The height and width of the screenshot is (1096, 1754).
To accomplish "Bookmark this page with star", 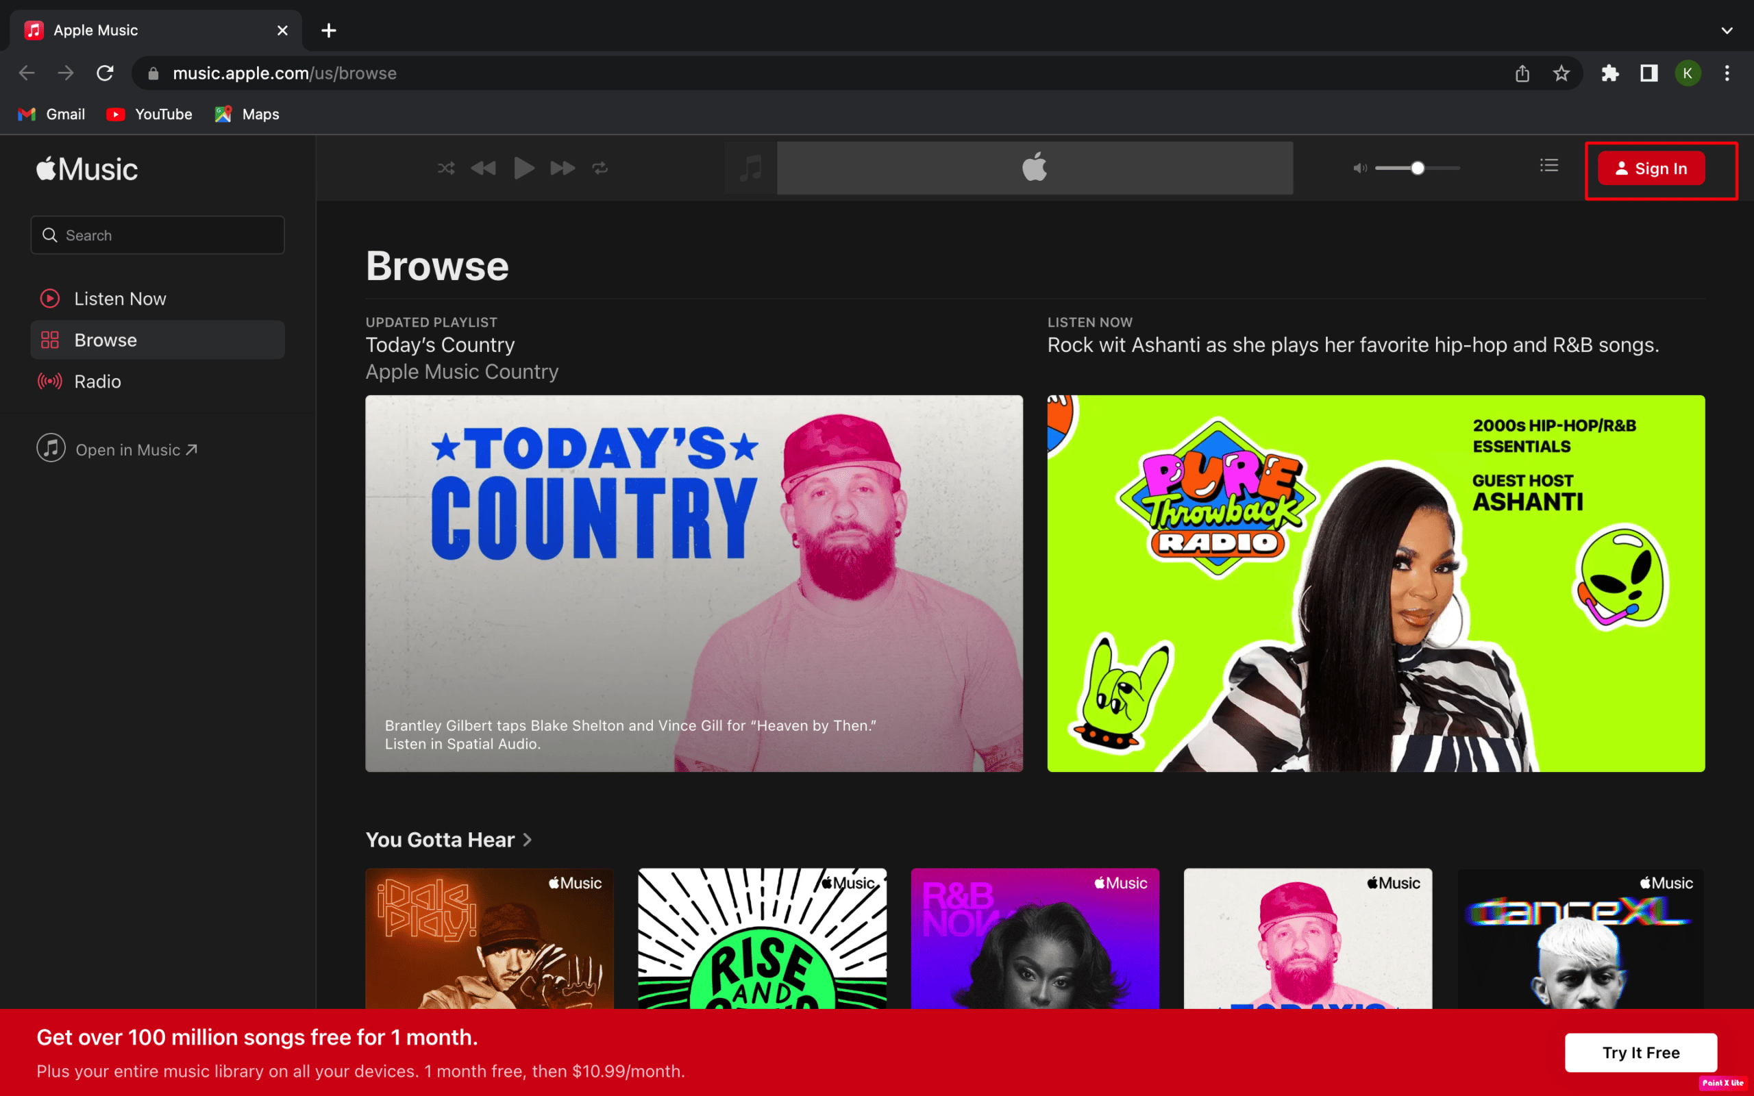I will (1561, 73).
